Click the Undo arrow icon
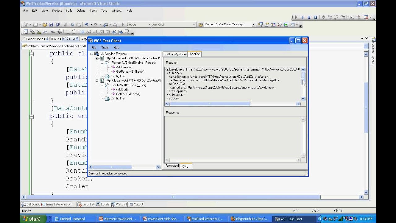 pos(86,24)
